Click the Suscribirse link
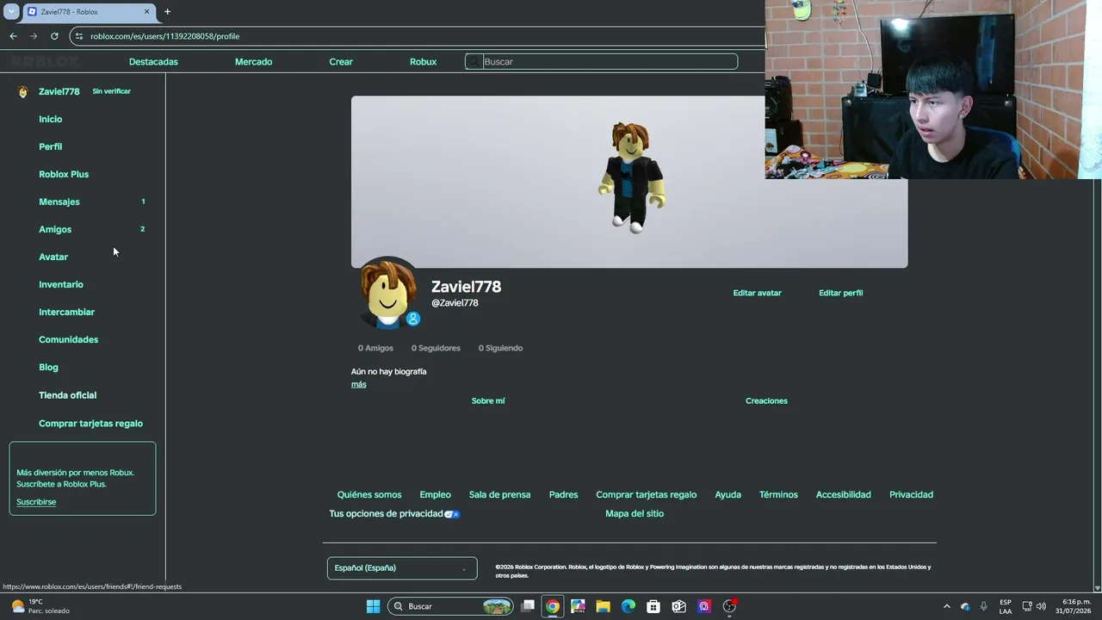Screen dimensions: 1102x620 pyautogui.click(x=36, y=502)
